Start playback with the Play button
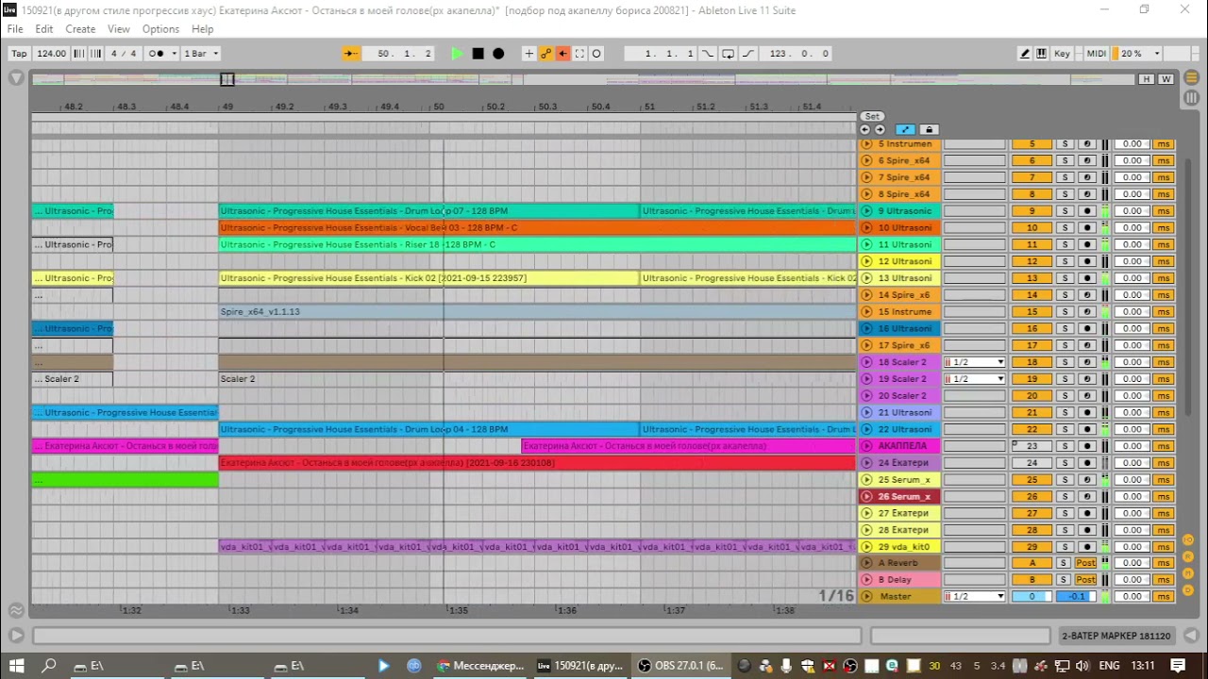 (x=457, y=54)
